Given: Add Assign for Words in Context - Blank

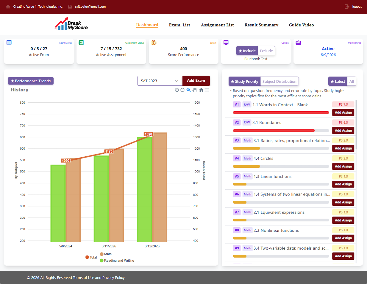Looking at the screenshot, I should (343, 112).
